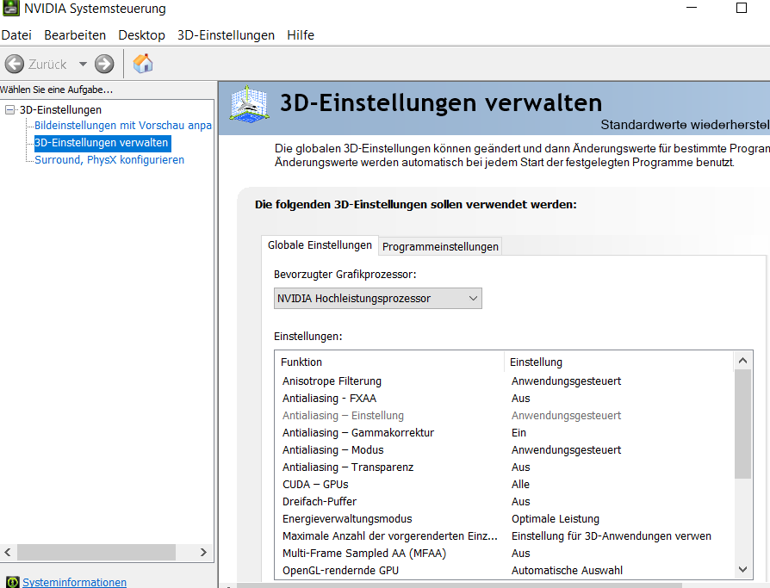
Task: Select the Antialiasing - FXAA row
Action: (504, 399)
